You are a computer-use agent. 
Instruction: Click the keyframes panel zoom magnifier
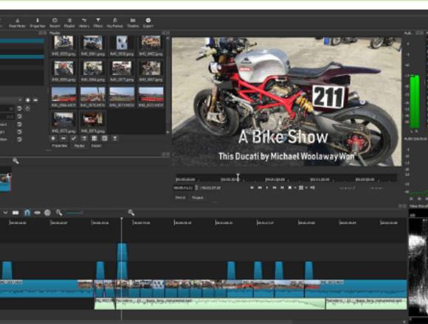[15, 161]
